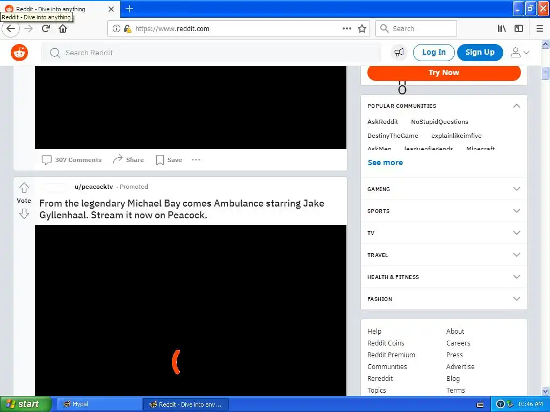Collapse the Popular Communities section

[516, 106]
